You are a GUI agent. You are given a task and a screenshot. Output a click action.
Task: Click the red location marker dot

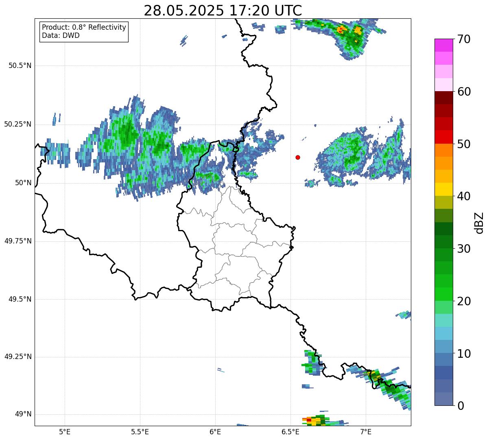point(298,157)
